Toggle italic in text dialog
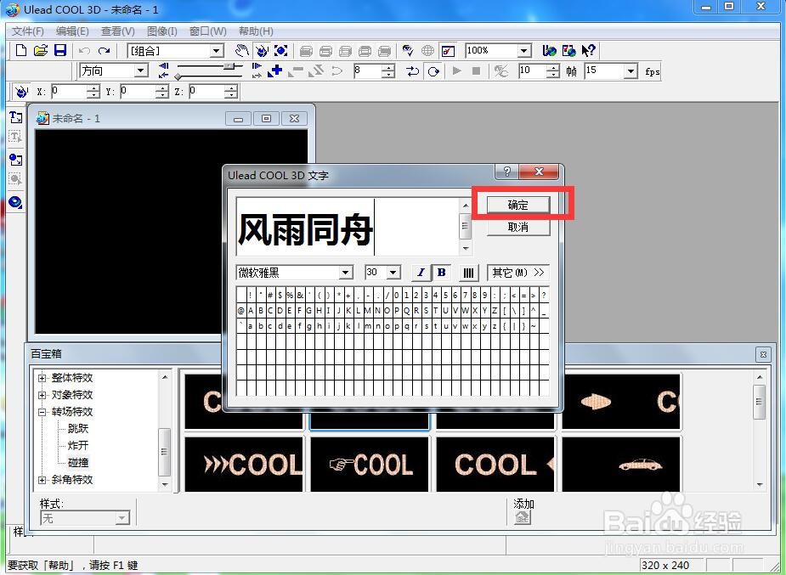786x575 pixels. (421, 273)
